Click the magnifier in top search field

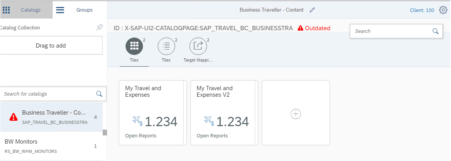tap(436, 31)
